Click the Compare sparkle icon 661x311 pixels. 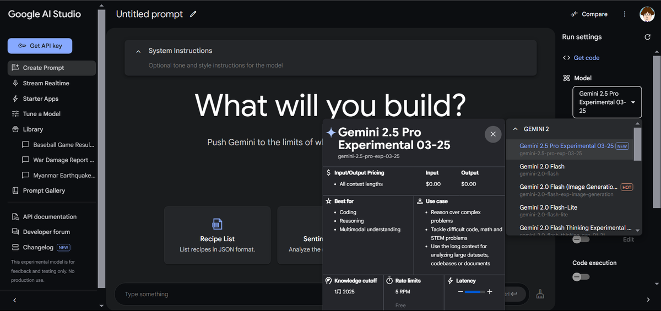[574, 14]
